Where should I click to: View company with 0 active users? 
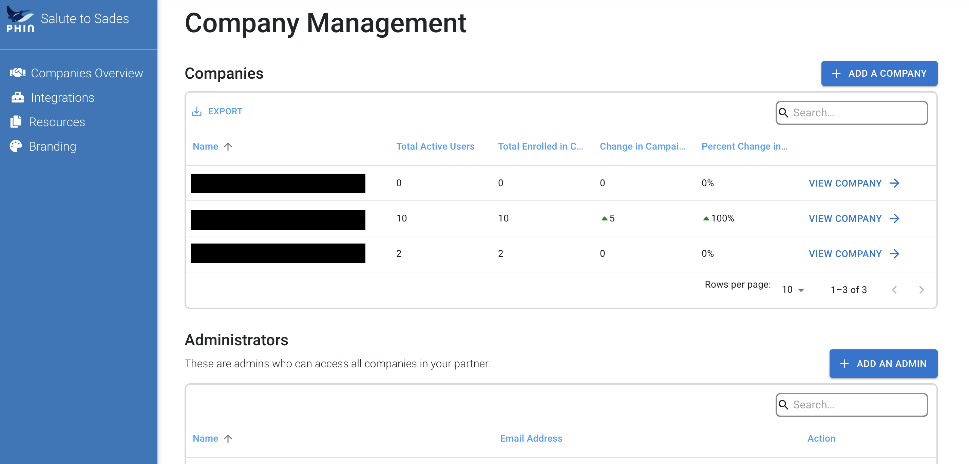tap(854, 183)
